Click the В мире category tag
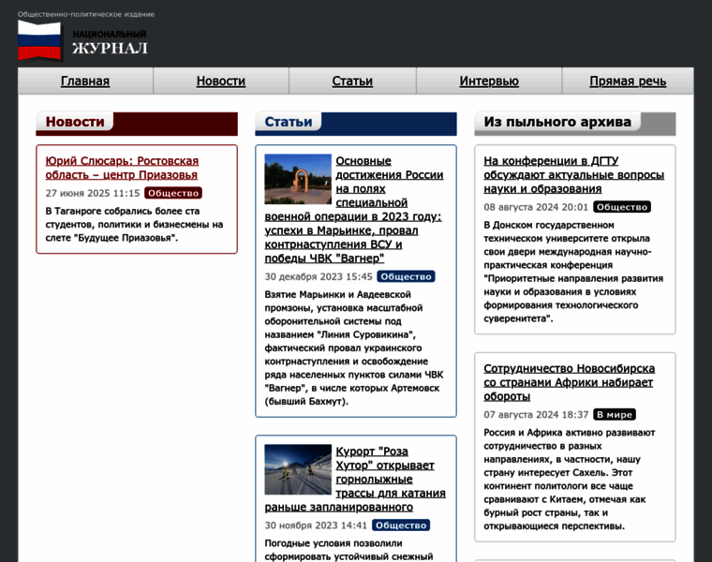 [615, 414]
